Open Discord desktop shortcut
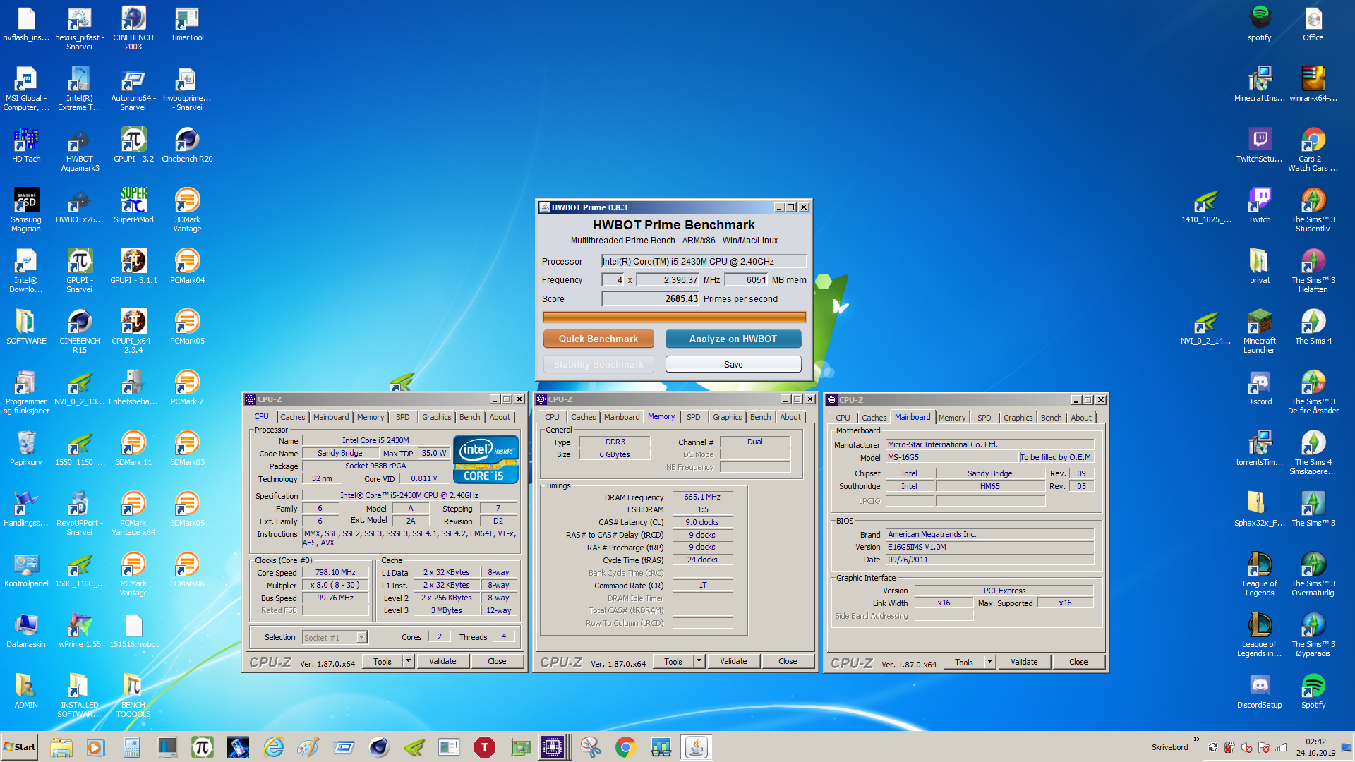 pyautogui.click(x=1260, y=388)
